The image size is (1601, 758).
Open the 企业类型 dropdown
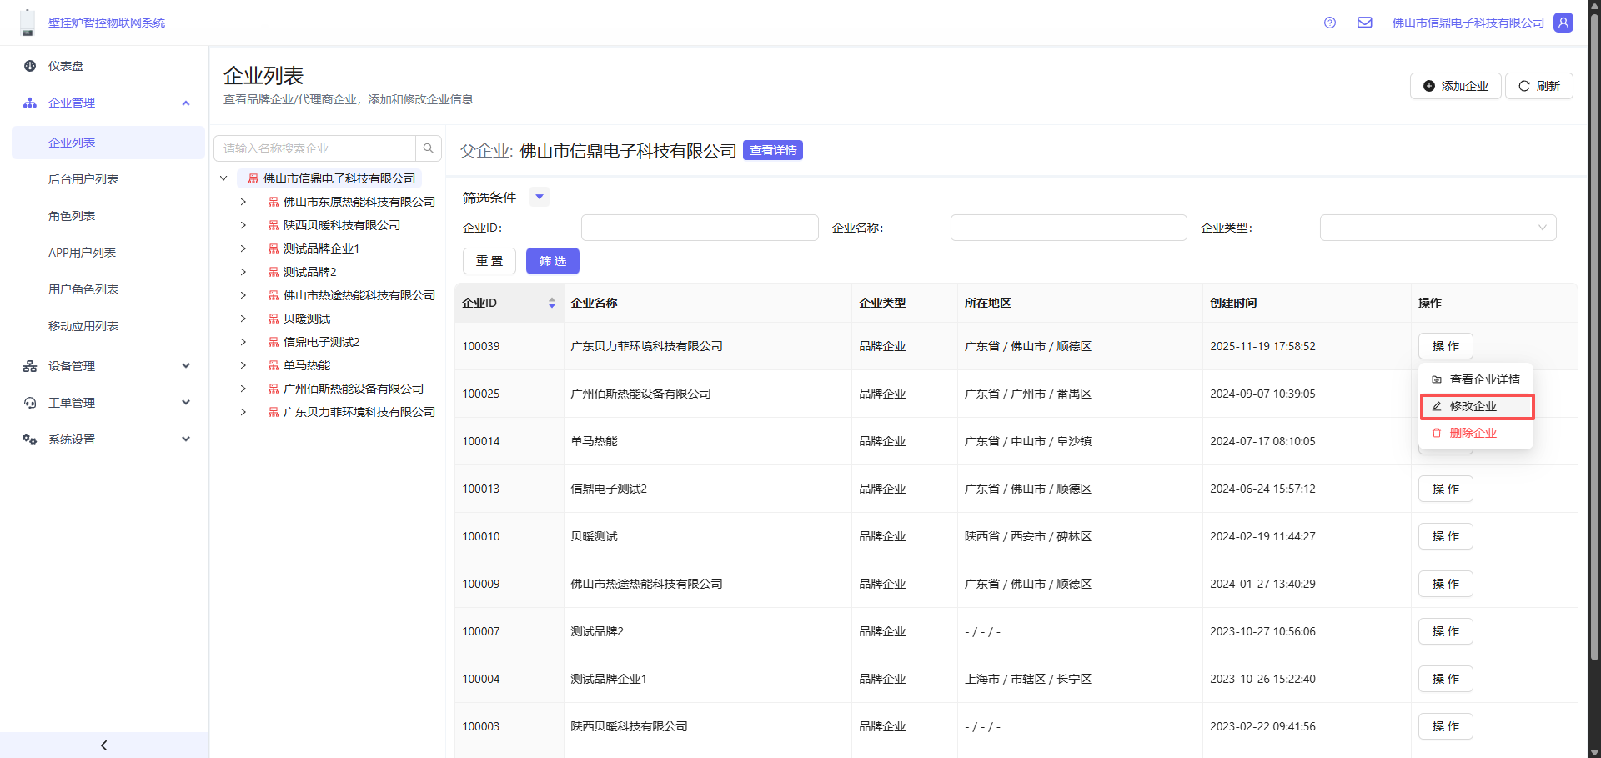1438,228
